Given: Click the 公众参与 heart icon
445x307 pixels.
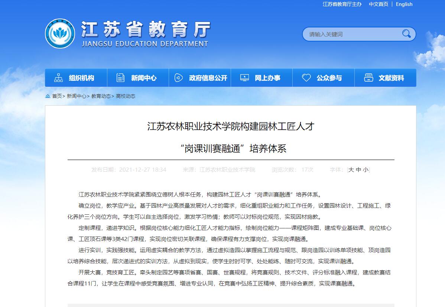Looking at the screenshot, I should click(x=306, y=77).
